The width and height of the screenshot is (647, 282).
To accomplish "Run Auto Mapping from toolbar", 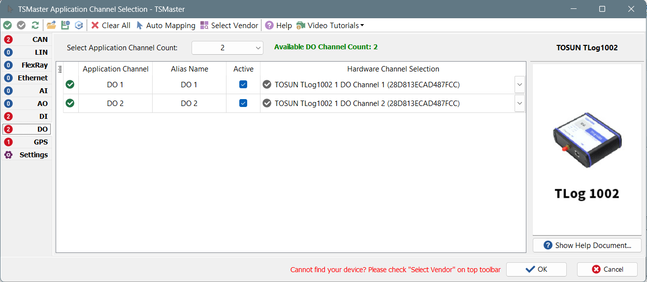I will [165, 25].
